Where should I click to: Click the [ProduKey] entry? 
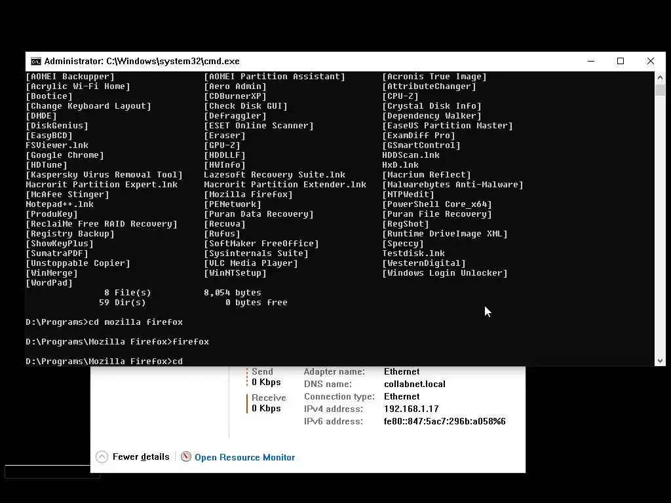[52, 214]
